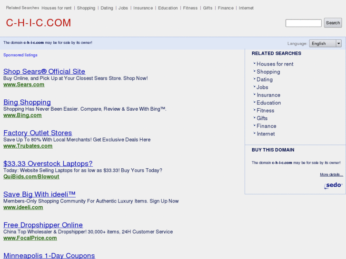Open Factory Outlet Stores ad title
This screenshot has height=259, width=346.
(38, 133)
